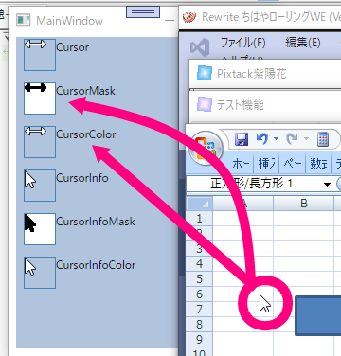Screen dimensions: 341x356
Task: Click the CursorColor preview image
Action: (40, 142)
